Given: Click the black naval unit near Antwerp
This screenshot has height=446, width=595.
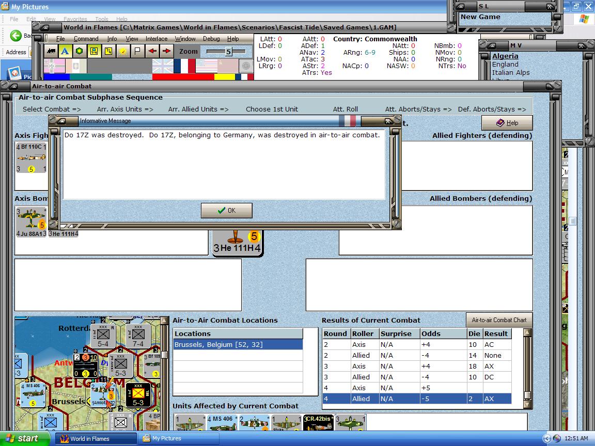Looking at the screenshot, I should click(85, 365).
